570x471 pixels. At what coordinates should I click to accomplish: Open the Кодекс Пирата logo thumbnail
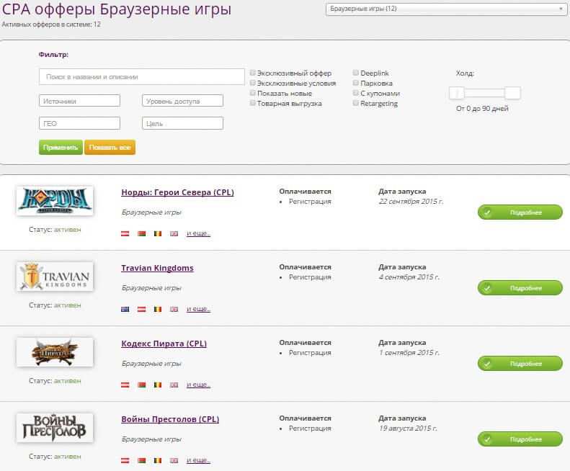55,352
